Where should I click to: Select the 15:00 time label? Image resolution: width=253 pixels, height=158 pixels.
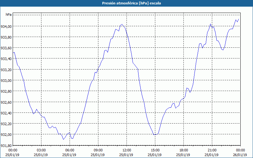155,150
